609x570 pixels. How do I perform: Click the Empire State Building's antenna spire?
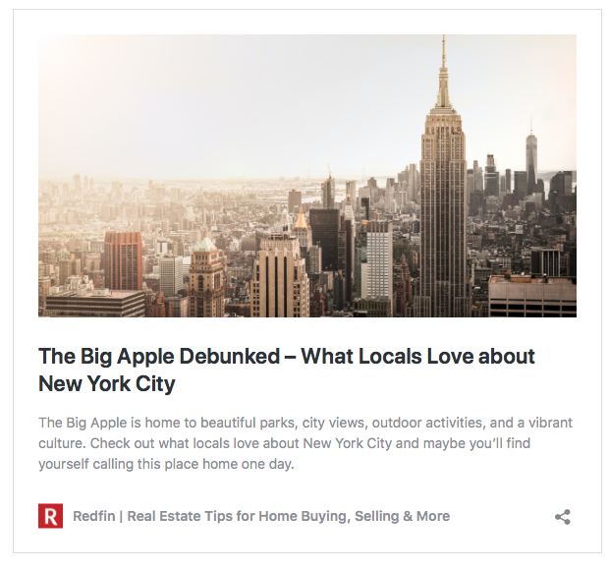pyautogui.click(x=443, y=70)
